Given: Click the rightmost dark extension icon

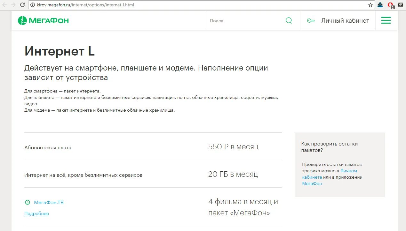Looking at the screenshot, I should tap(401, 5).
